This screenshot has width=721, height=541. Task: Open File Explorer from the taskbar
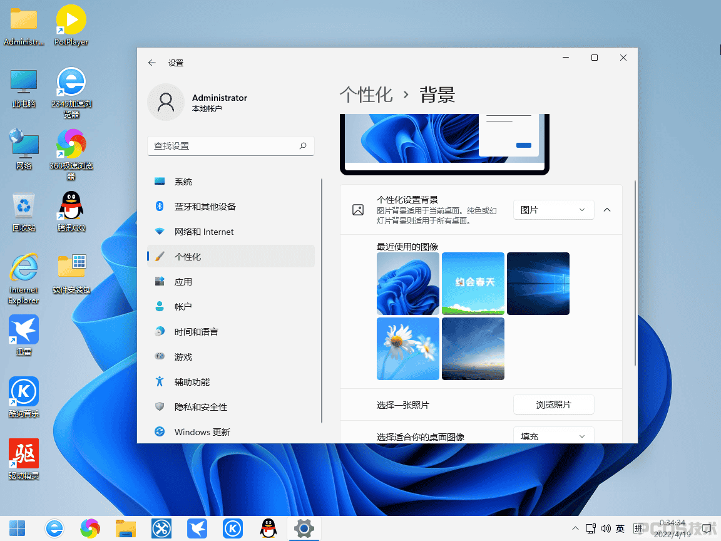click(126, 528)
